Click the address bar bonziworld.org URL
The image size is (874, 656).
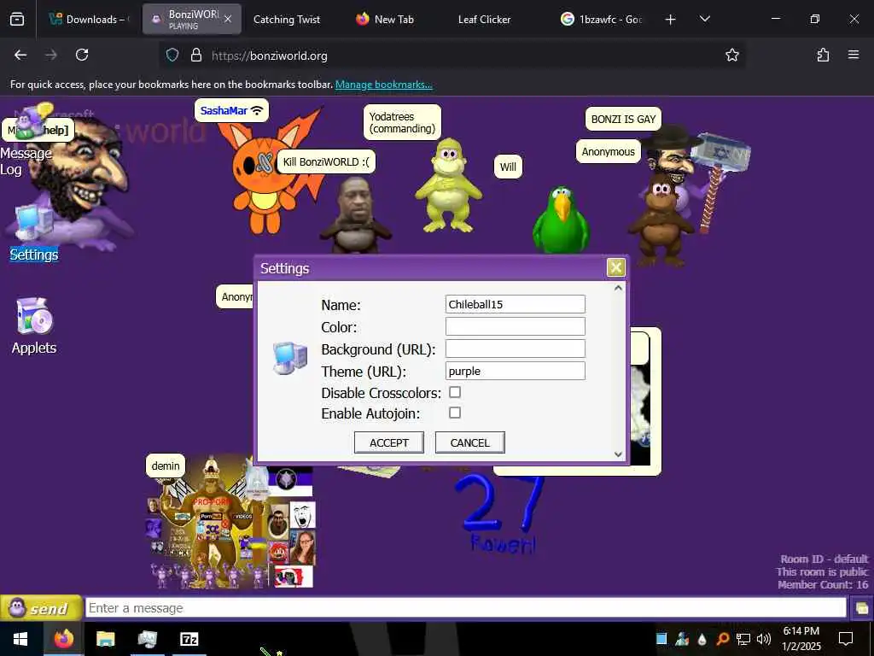pos(269,56)
